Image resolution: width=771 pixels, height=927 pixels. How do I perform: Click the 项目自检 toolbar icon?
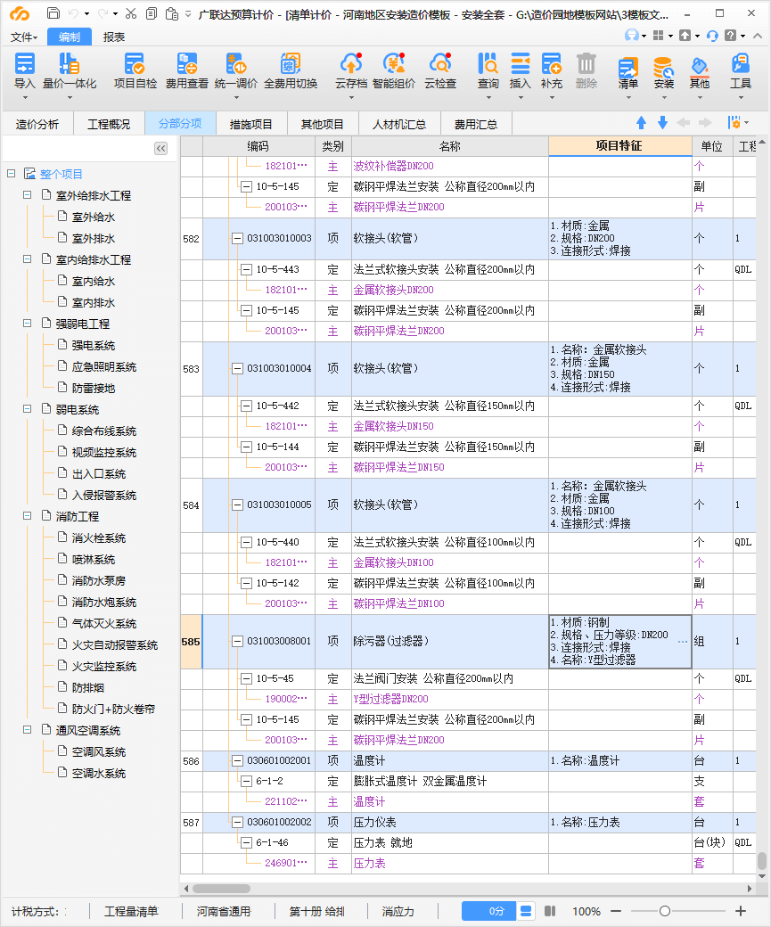[x=135, y=65]
